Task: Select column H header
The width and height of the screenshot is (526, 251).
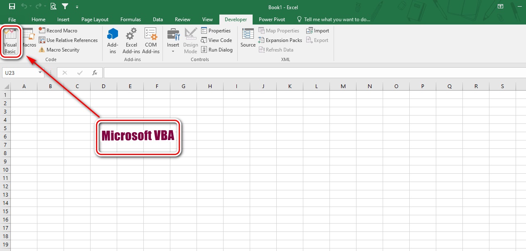Action: tap(210, 86)
